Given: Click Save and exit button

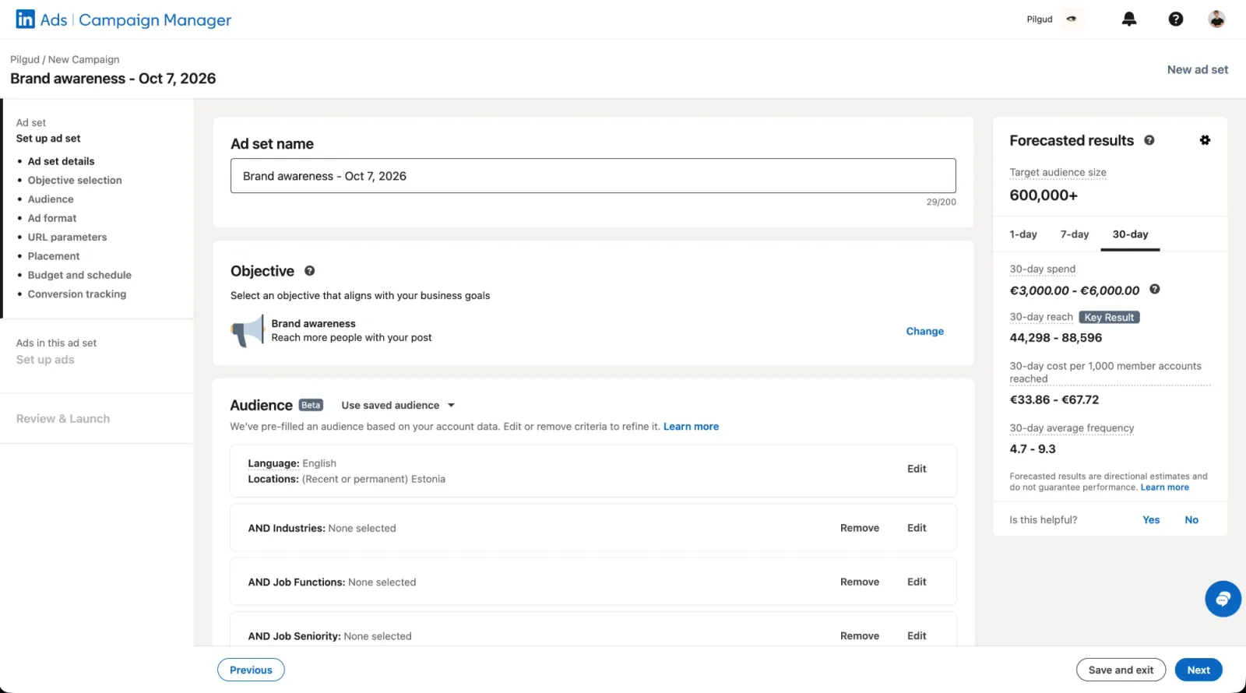Looking at the screenshot, I should coord(1121,670).
